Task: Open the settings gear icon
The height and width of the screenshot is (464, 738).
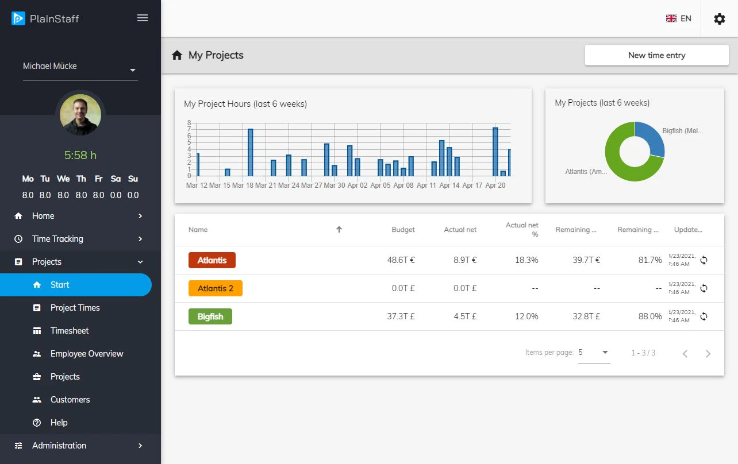Action: (720, 19)
